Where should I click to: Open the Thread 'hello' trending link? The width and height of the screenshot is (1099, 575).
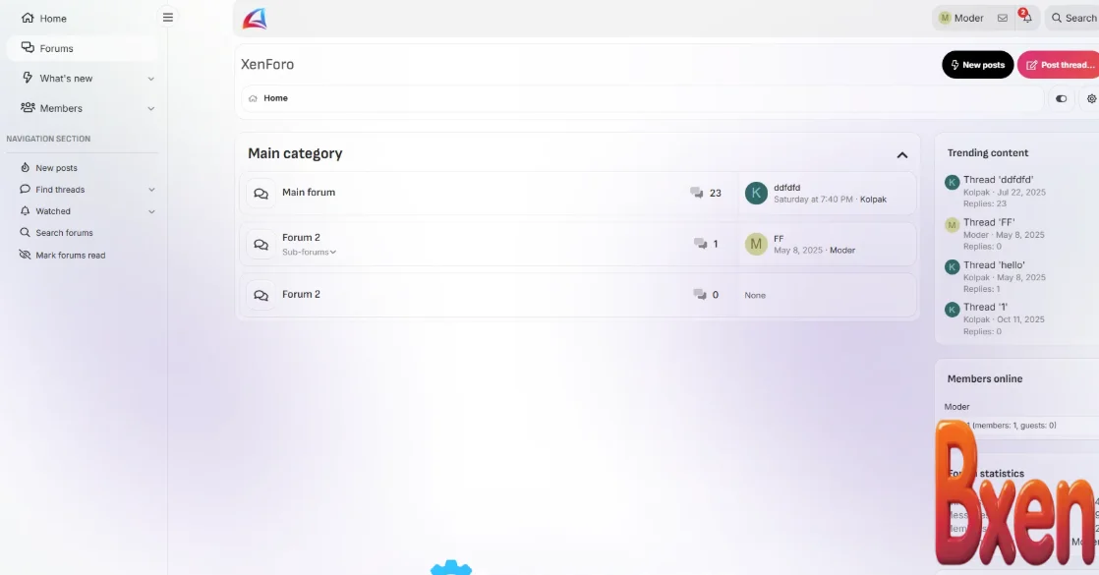(994, 265)
